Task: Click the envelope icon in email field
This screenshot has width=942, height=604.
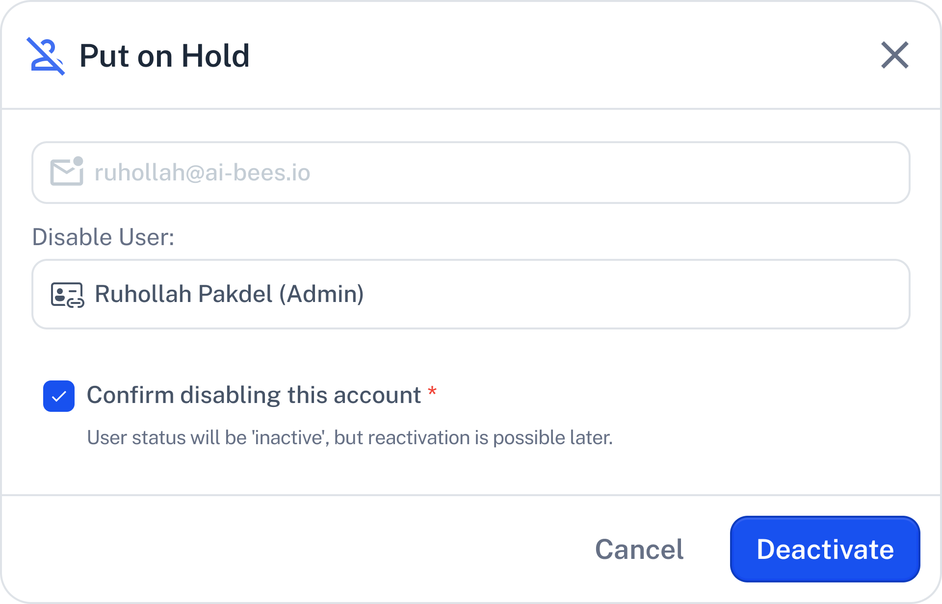Action: coord(67,172)
